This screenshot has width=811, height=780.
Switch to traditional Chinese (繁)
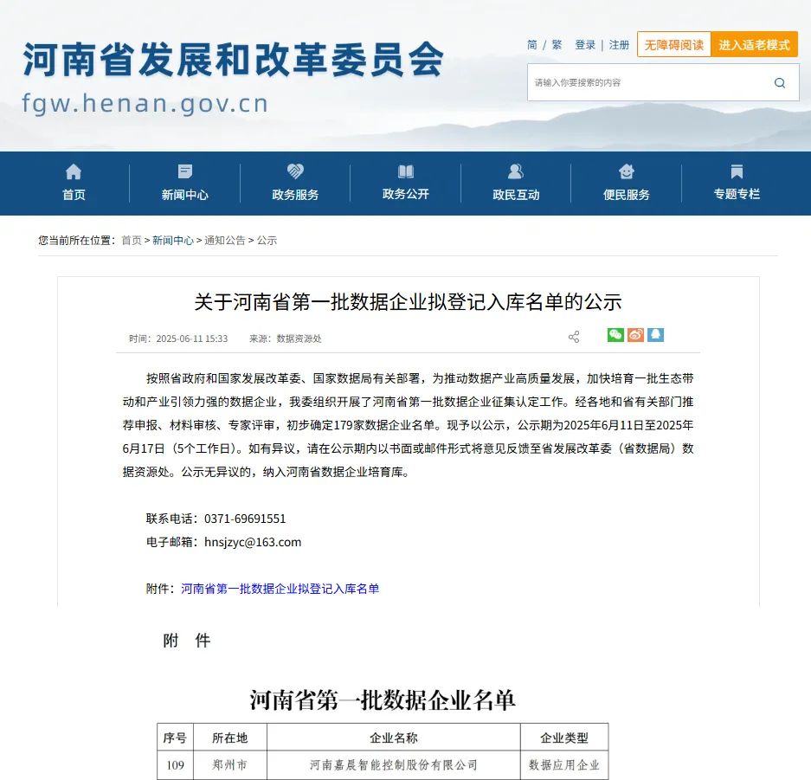(557, 45)
